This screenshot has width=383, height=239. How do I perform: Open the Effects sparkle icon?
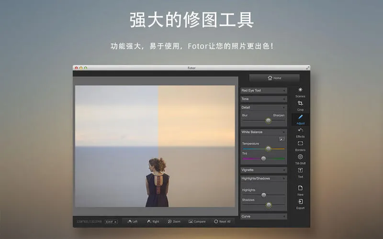[300, 130]
